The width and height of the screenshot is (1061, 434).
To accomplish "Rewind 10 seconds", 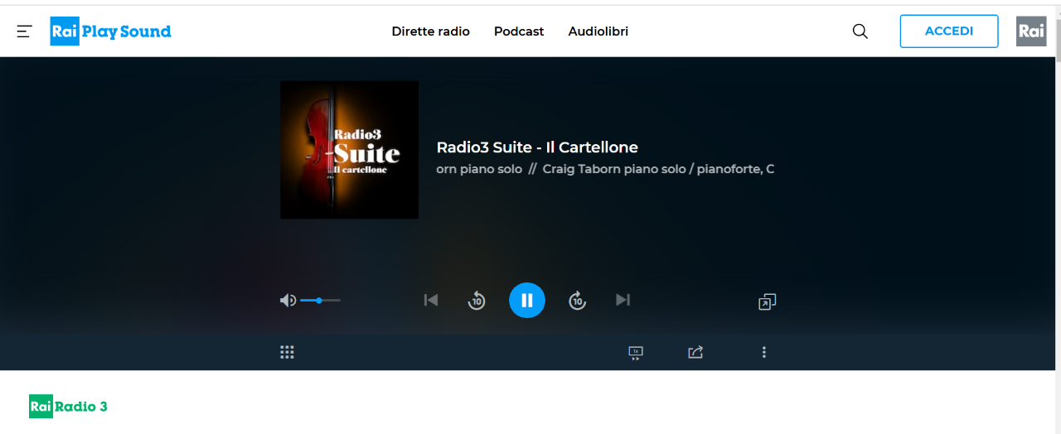I will [477, 301].
